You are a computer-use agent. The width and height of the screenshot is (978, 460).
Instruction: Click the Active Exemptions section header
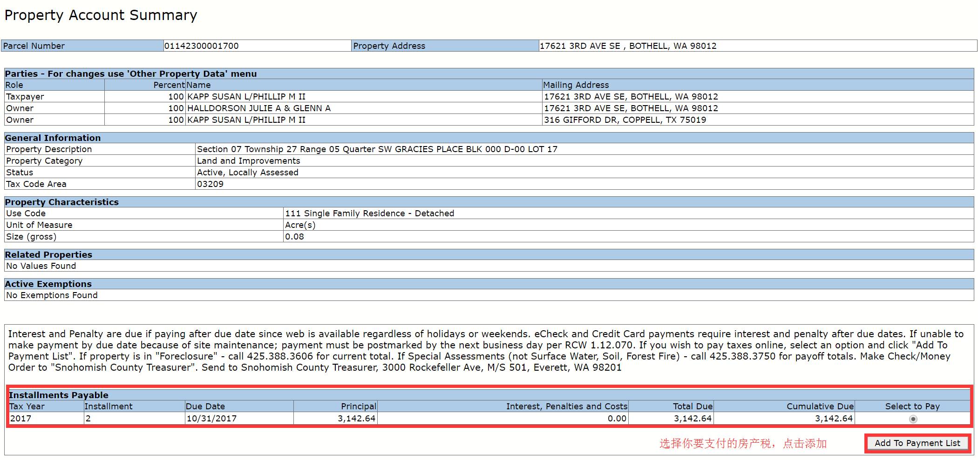tap(489, 284)
